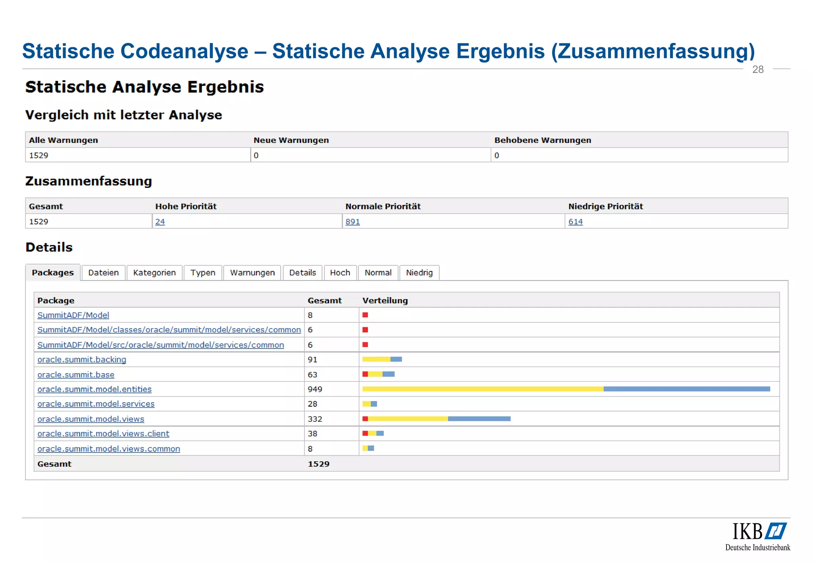Click the Behobene Warnungen header

coord(543,140)
